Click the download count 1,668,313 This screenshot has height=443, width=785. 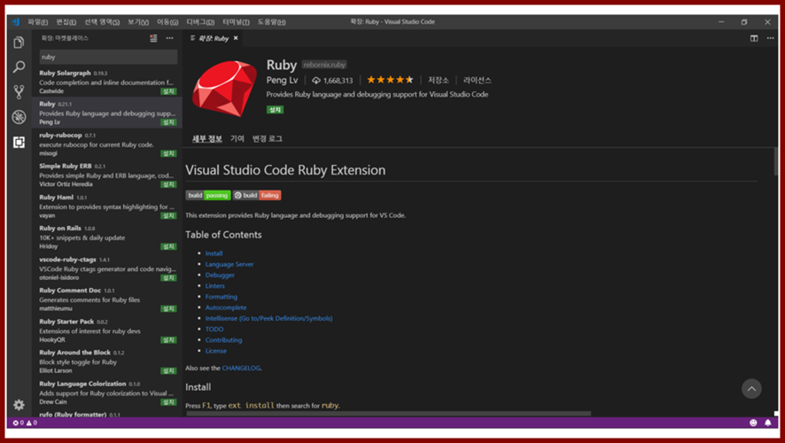332,80
